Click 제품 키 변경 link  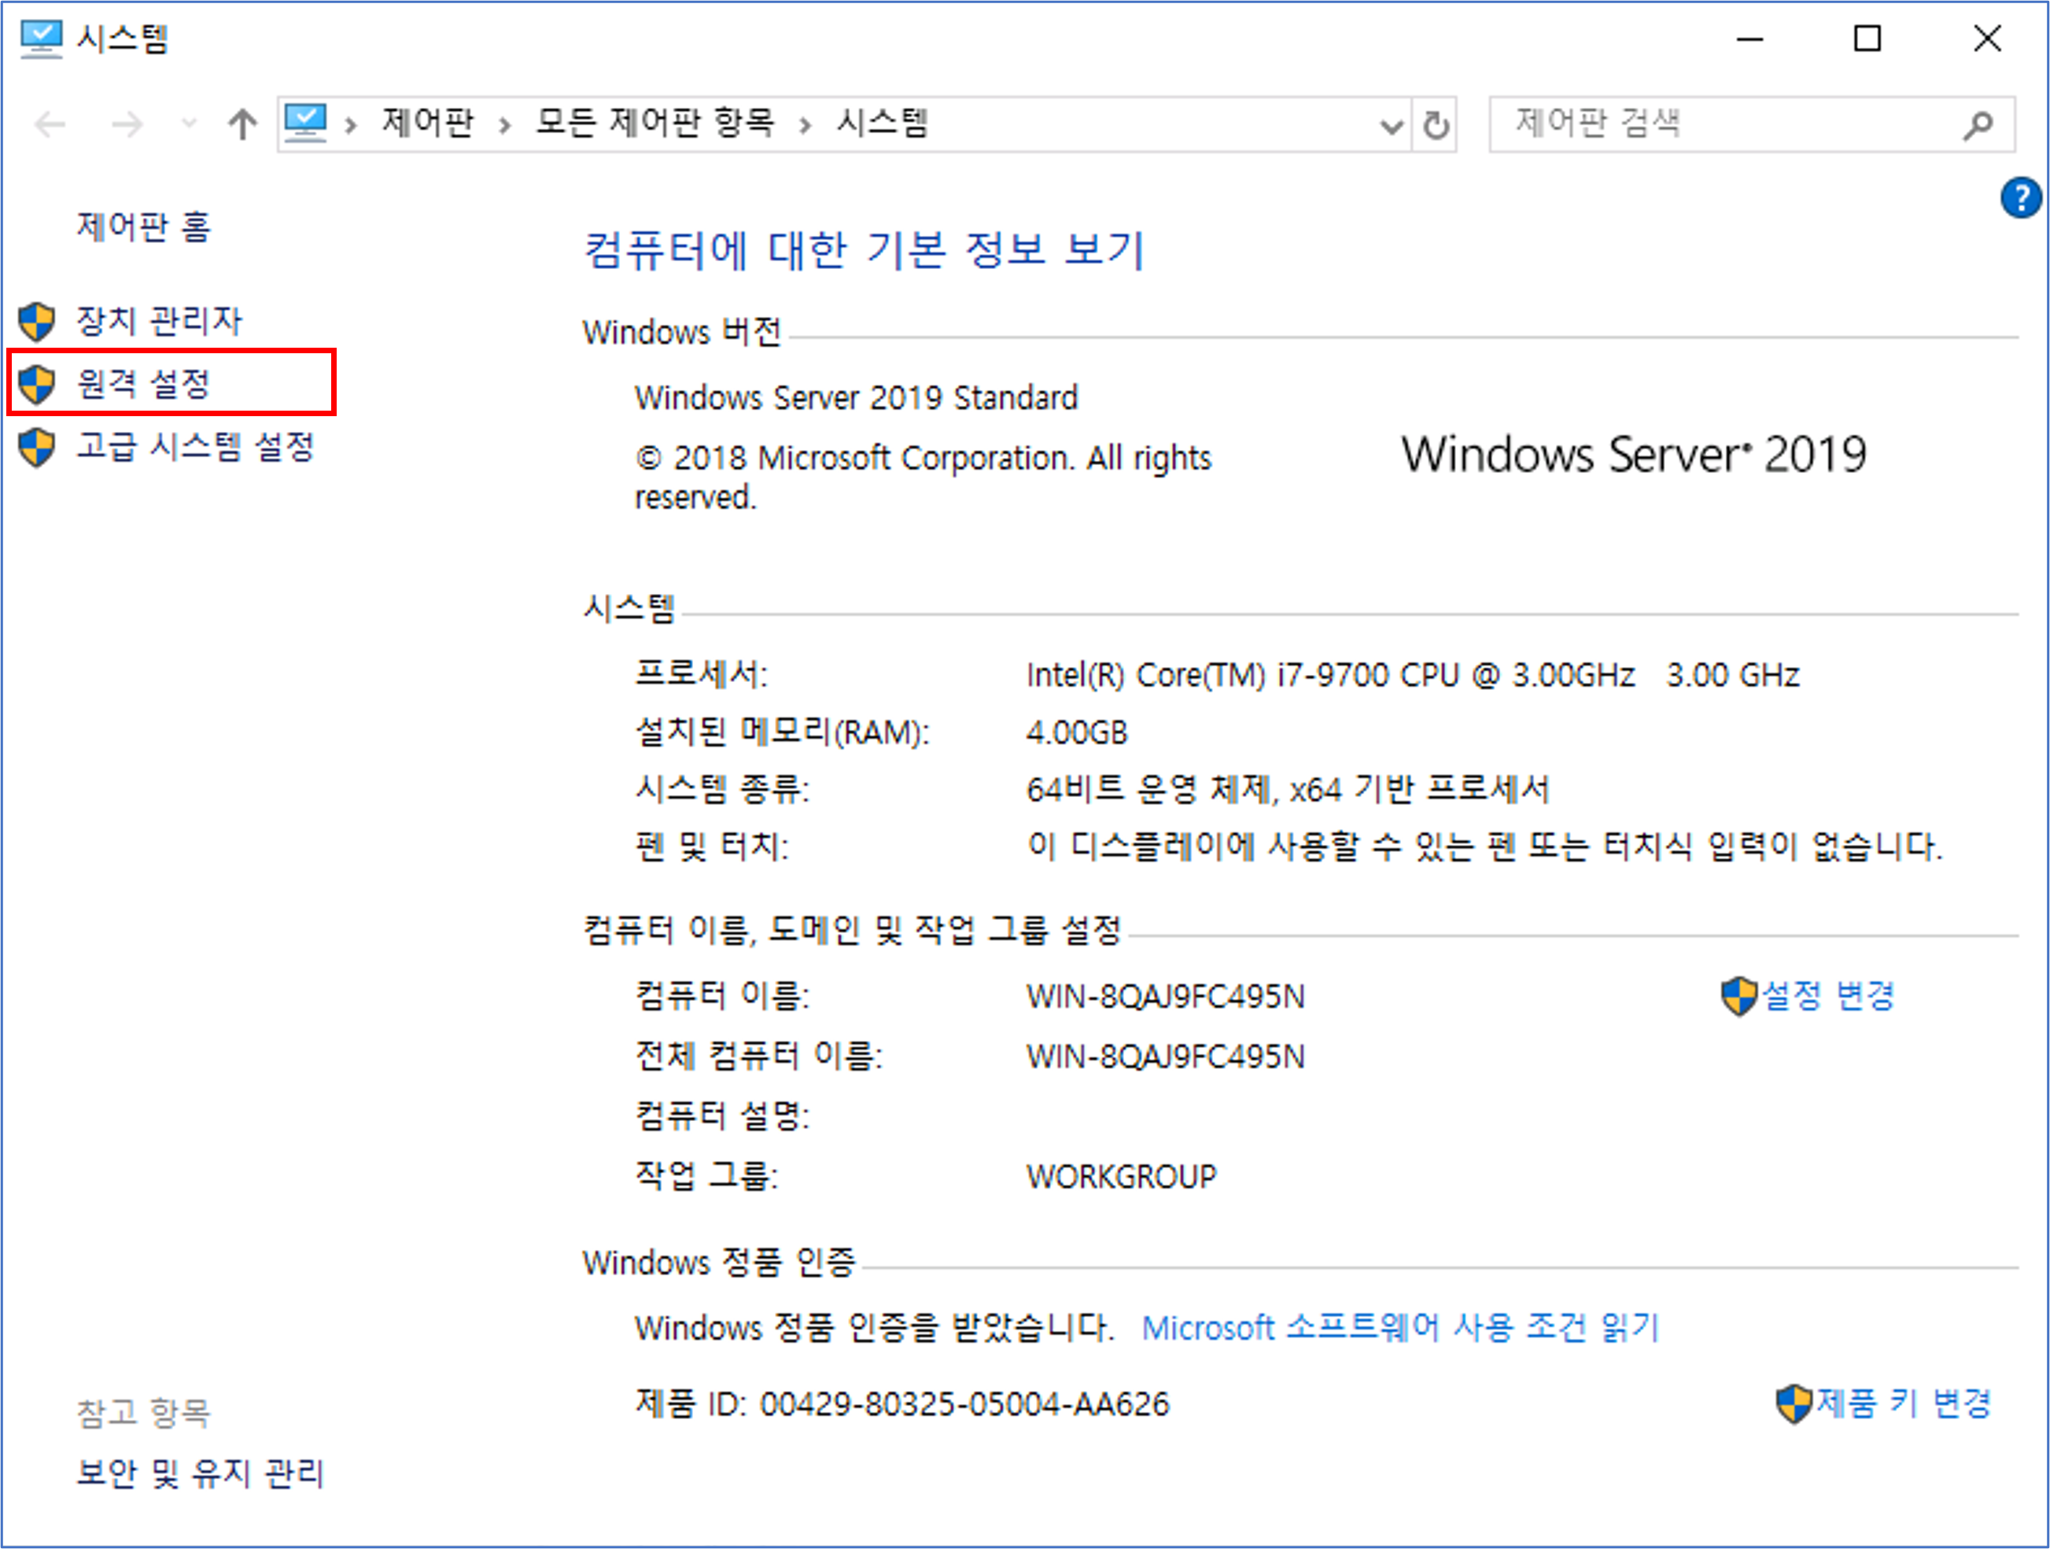[1902, 1403]
